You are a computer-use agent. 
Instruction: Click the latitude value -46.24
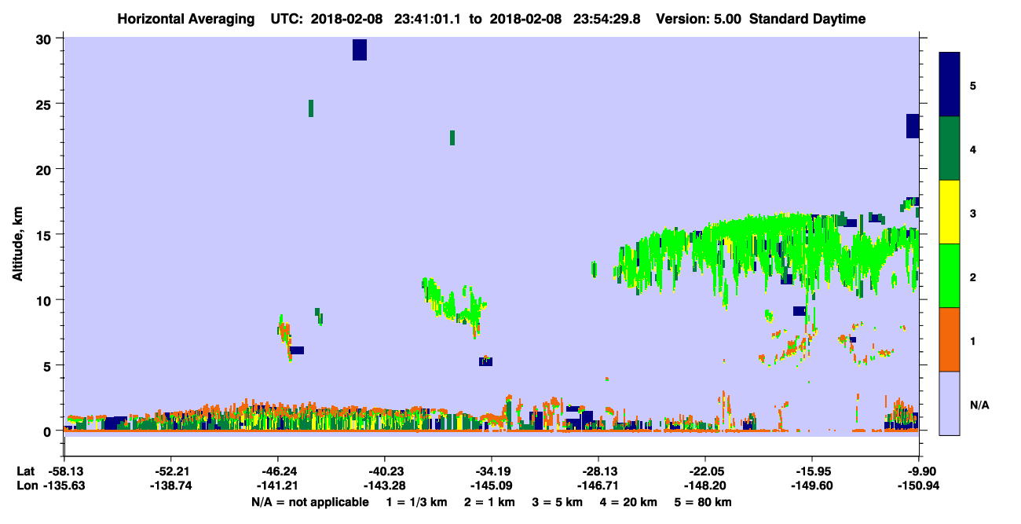pyautogui.click(x=277, y=471)
